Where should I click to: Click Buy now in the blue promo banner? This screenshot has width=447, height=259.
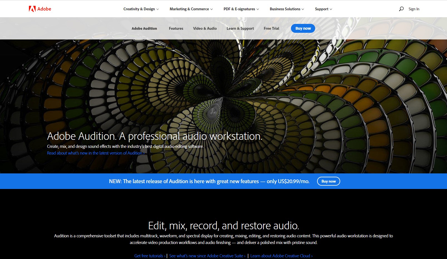tap(329, 181)
